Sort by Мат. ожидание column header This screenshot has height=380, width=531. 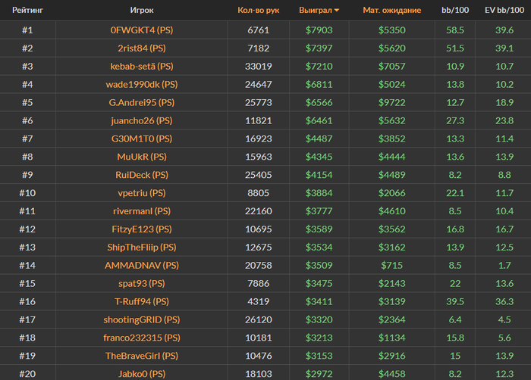pos(392,10)
